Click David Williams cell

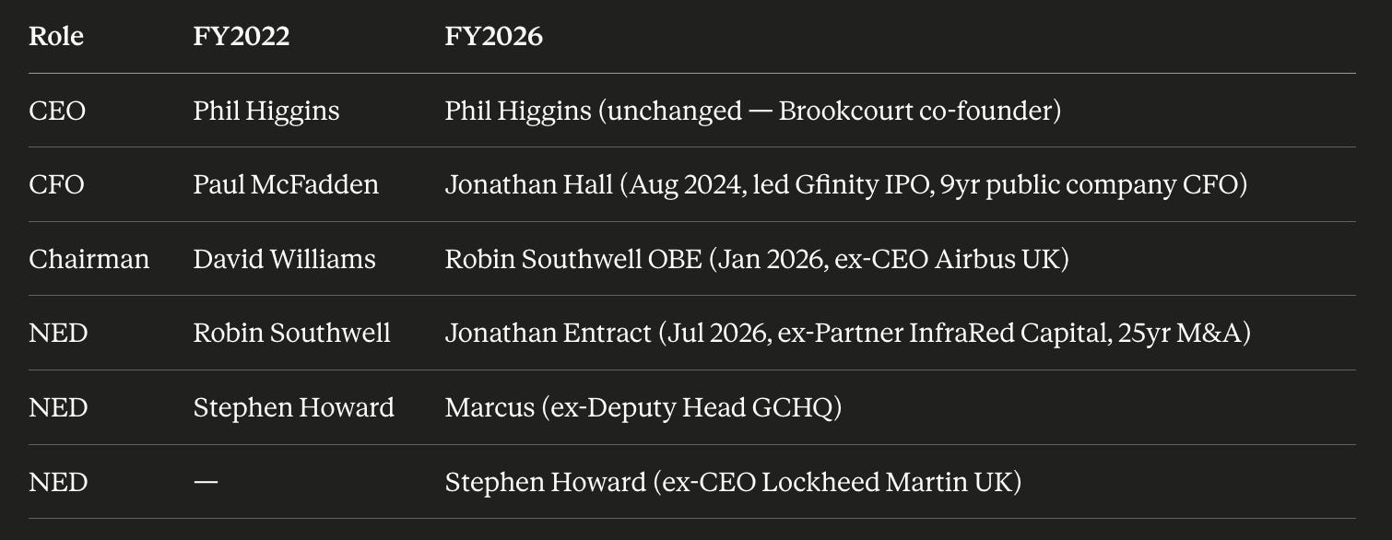coord(285,259)
